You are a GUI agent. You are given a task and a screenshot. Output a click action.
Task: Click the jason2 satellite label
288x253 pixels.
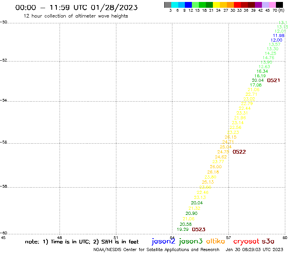[x=163, y=242]
